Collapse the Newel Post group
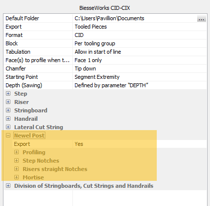Viewport: 210px width, 206px height. 8,136
